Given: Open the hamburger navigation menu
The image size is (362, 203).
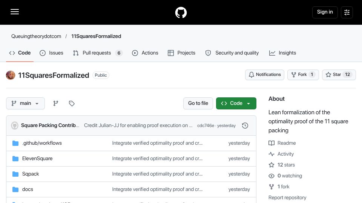Looking at the screenshot, I should (x=15, y=12).
